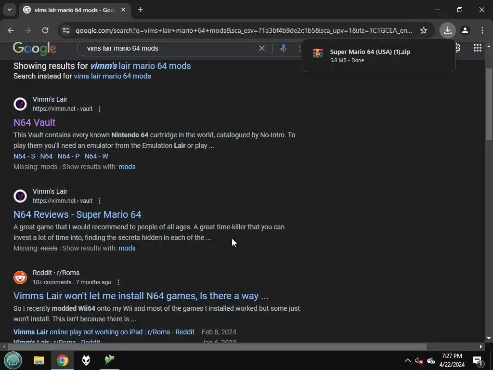
Task: Show results with mods under N64 Reviews
Action: coord(127,248)
